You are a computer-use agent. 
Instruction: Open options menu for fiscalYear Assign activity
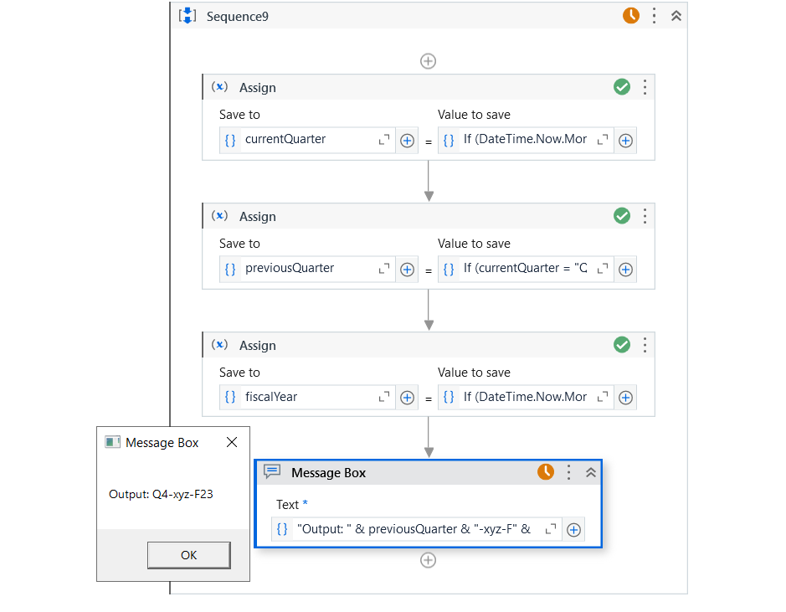(645, 345)
